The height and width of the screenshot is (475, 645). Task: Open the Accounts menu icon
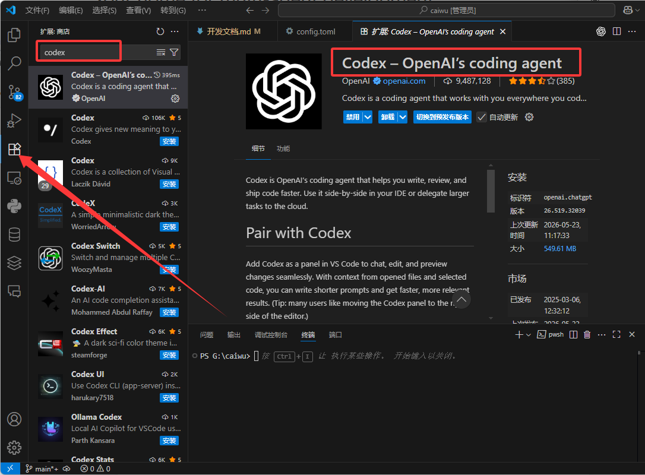(14, 419)
